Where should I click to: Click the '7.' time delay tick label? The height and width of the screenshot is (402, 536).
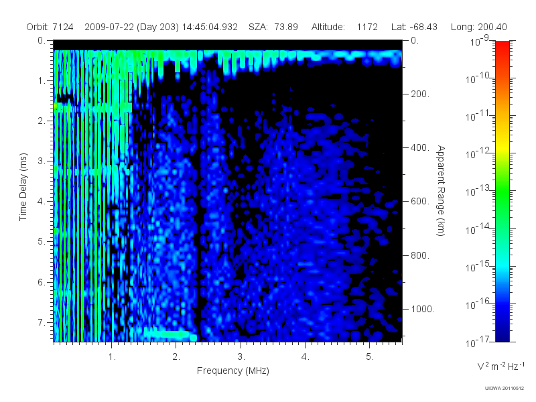42,322
